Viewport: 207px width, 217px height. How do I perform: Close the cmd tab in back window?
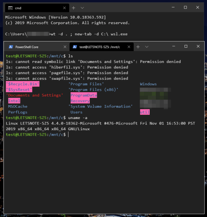coord(64,8)
